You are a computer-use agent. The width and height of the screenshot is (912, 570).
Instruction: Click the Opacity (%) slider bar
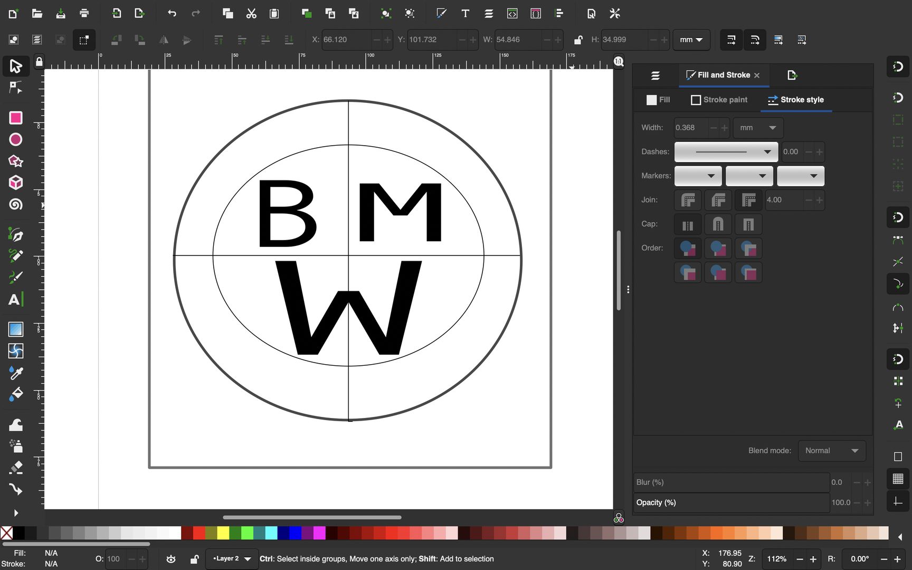(731, 502)
